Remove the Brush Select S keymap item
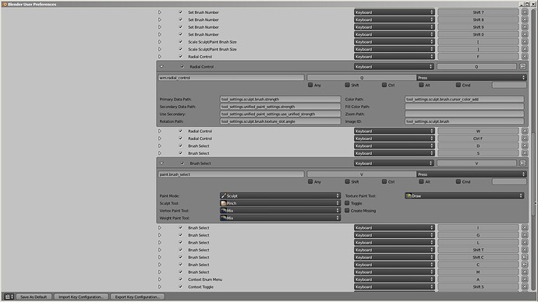 [x=525, y=153]
